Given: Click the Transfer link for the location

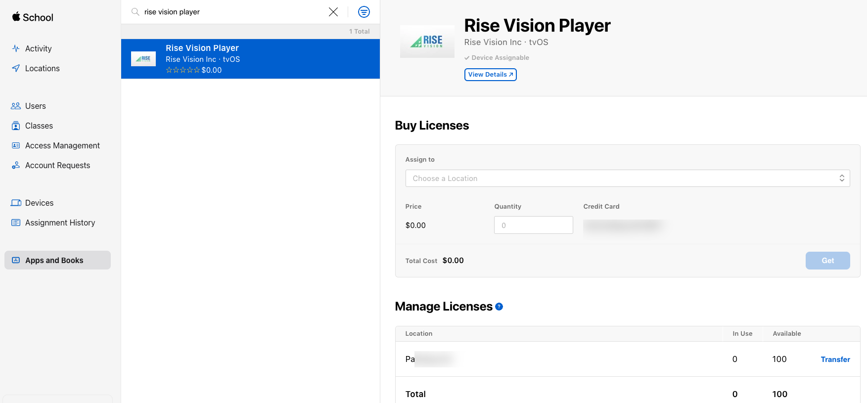Looking at the screenshot, I should (x=835, y=359).
